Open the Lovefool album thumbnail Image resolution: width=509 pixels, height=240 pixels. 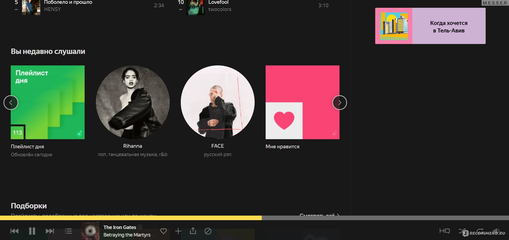pos(195,7)
